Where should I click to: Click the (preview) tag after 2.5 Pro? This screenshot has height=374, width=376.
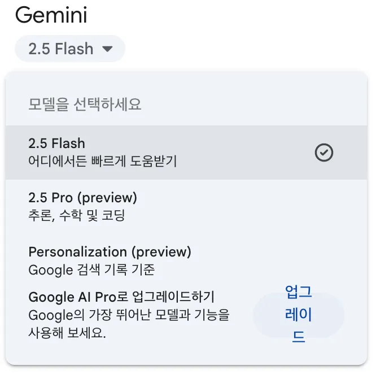107,198
